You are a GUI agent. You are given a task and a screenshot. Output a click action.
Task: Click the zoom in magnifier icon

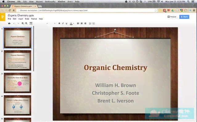click(x=23, y=23)
